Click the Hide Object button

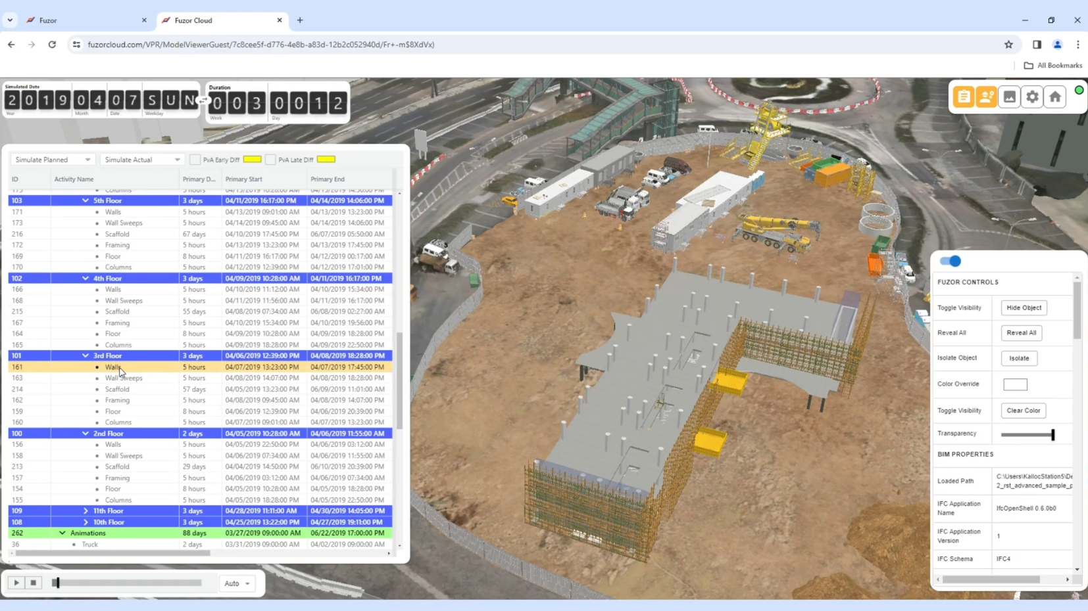[1024, 307]
